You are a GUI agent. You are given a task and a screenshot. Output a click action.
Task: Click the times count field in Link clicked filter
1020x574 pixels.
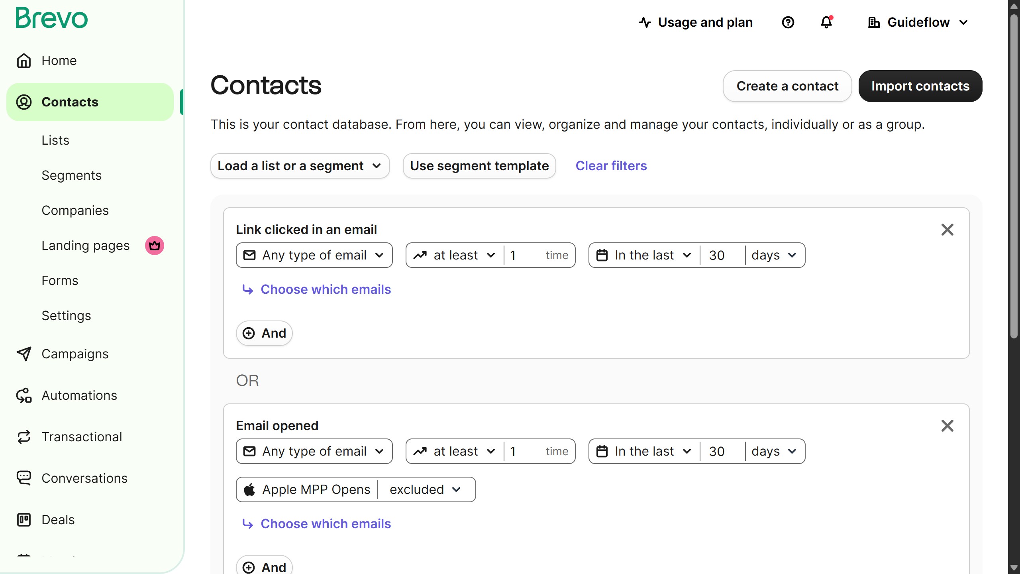pyautogui.click(x=525, y=255)
